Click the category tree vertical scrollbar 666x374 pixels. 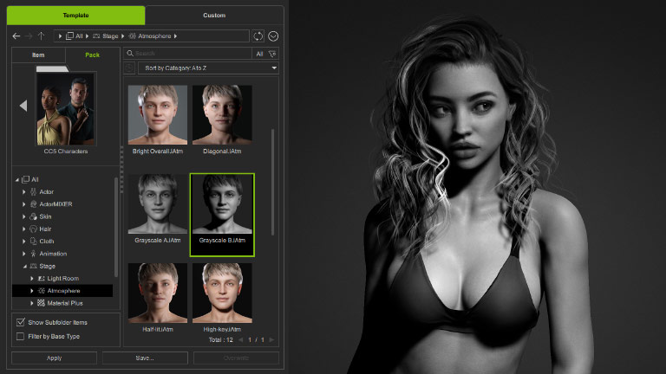pos(116,227)
